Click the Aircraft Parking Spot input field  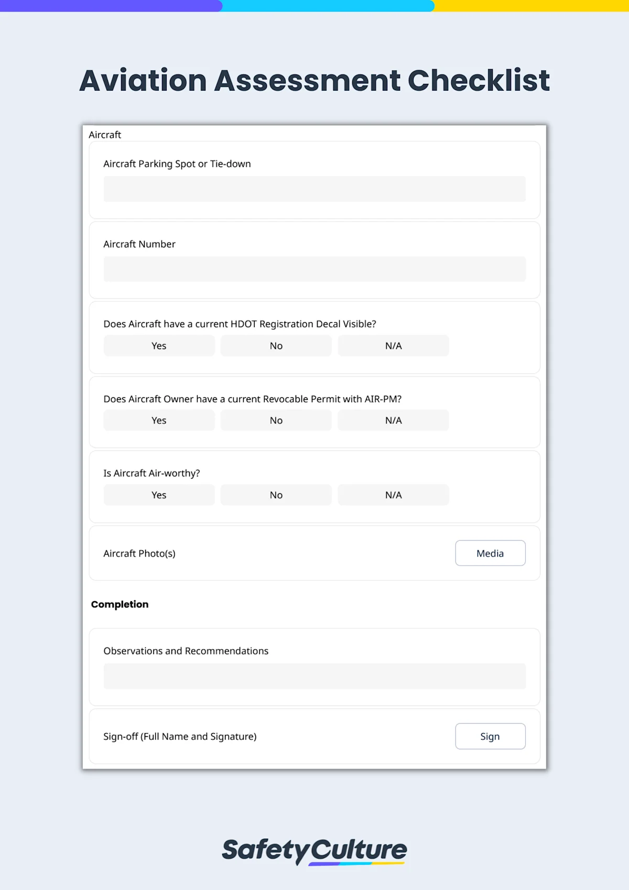(314, 189)
